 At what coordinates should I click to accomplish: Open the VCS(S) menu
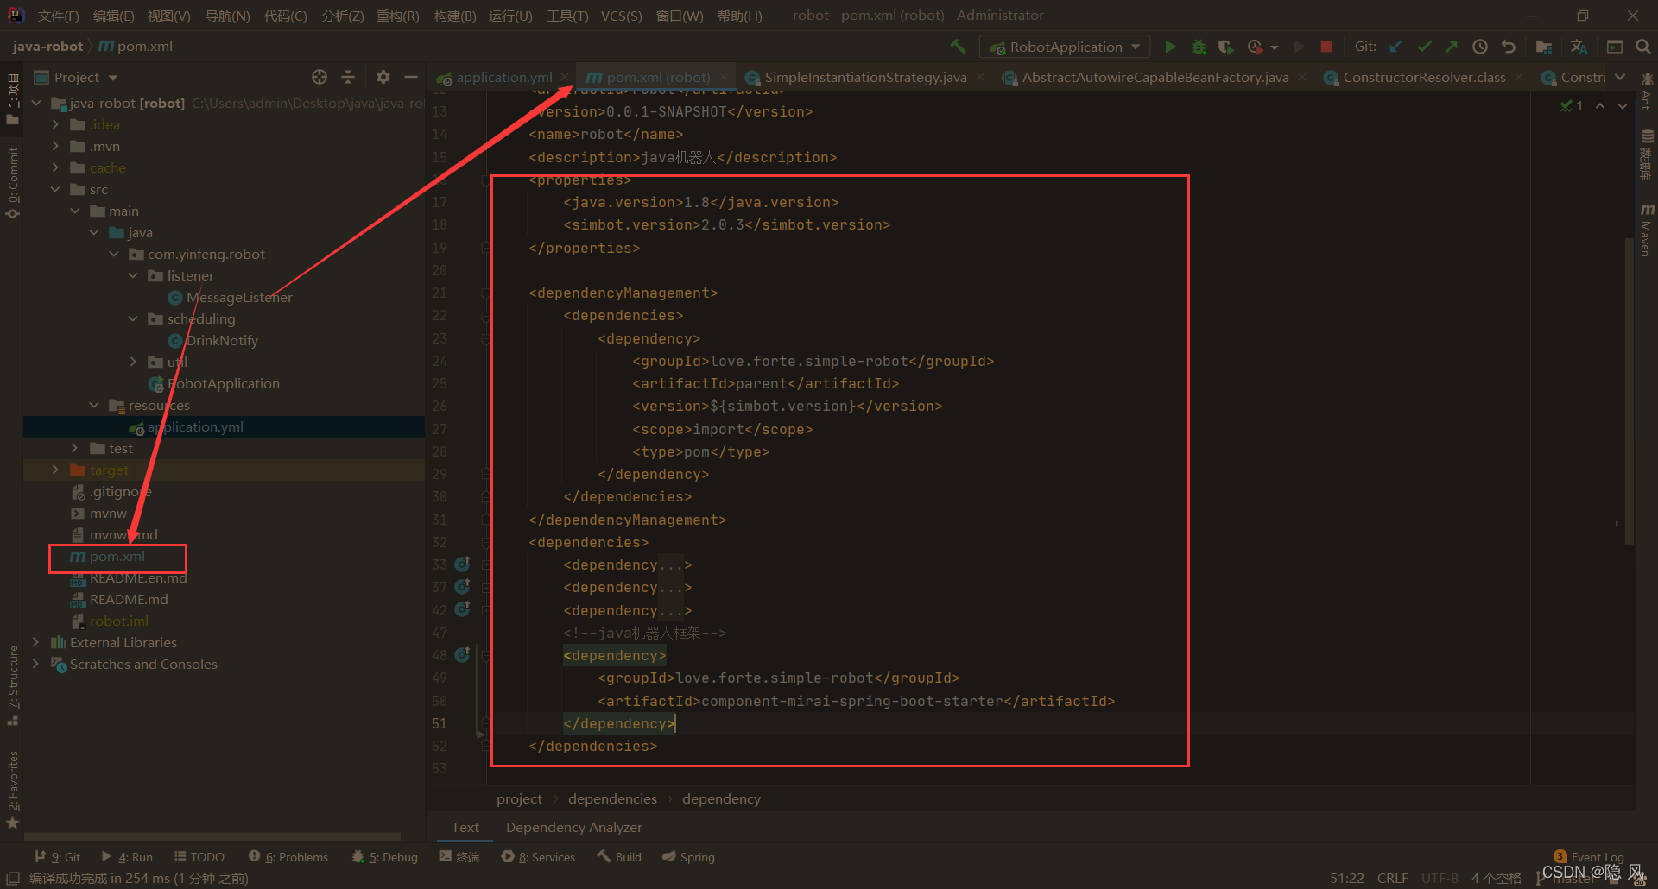[x=621, y=16]
